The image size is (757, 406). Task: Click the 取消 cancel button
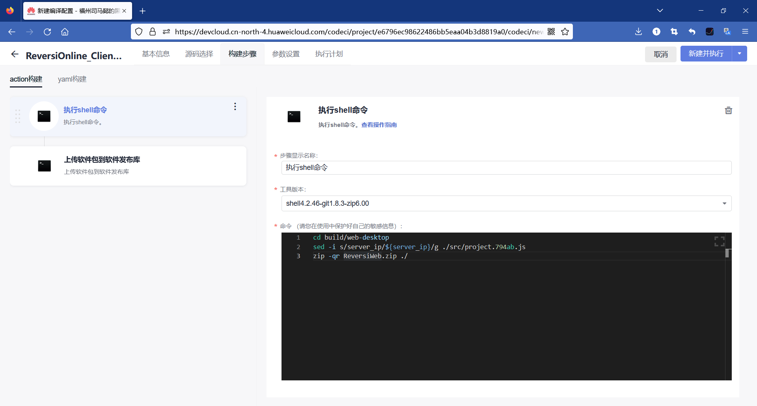tap(661, 54)
